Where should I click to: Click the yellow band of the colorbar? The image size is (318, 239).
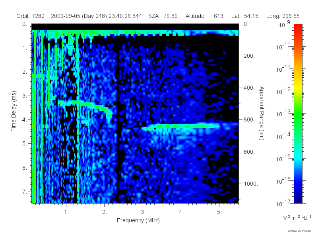point(298,86)
